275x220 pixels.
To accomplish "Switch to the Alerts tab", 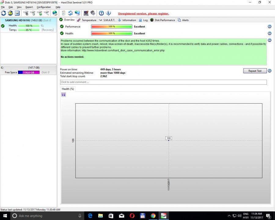I will tap(183, 20).
